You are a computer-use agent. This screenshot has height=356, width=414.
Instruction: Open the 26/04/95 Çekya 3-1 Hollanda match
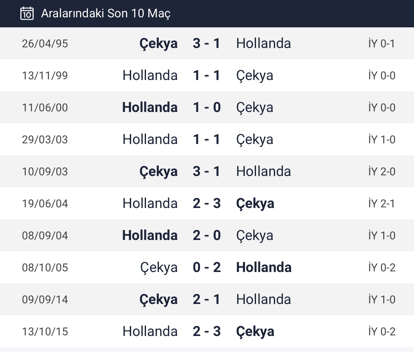(x=207, y=43)
